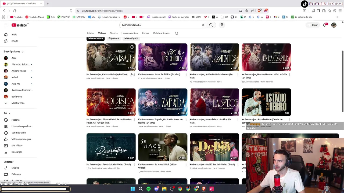Click the page vertical scrollbar
344x193 pixels.
tap(342, 82)
